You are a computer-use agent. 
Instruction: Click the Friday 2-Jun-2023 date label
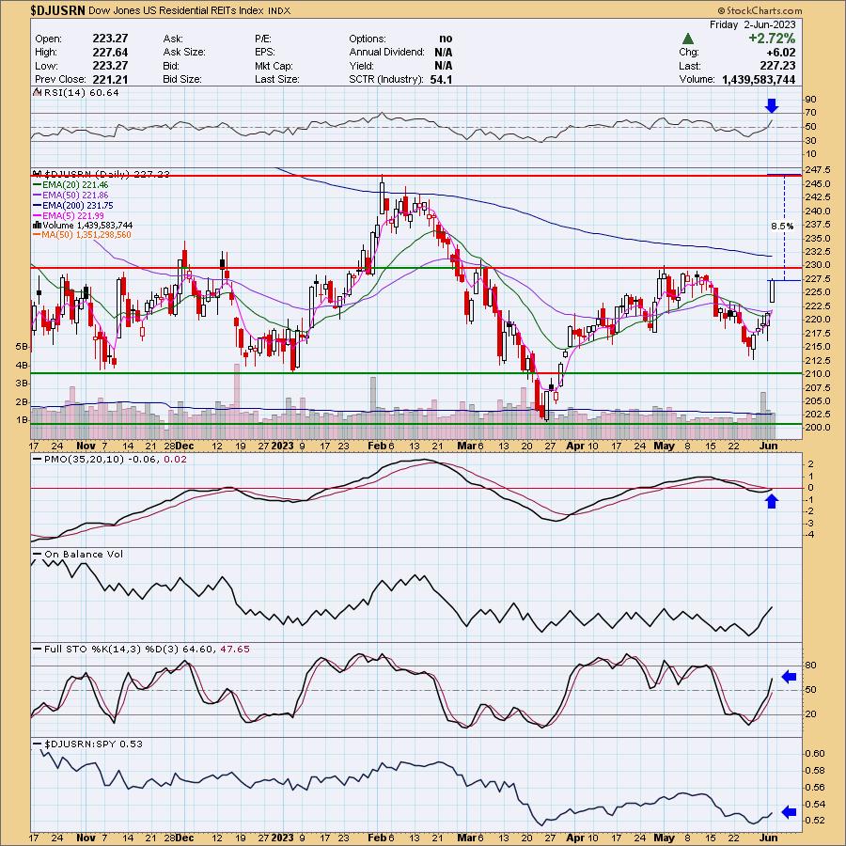pos(752,24)
